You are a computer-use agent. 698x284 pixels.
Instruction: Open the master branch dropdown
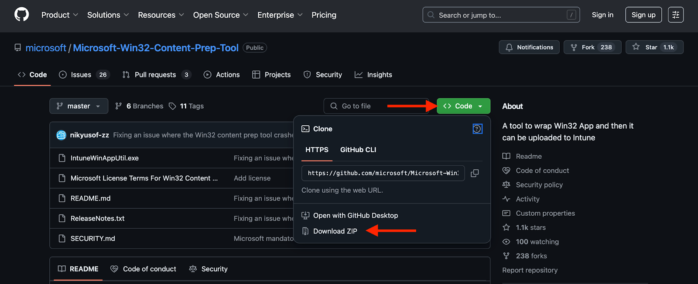(x=79, y=106)
